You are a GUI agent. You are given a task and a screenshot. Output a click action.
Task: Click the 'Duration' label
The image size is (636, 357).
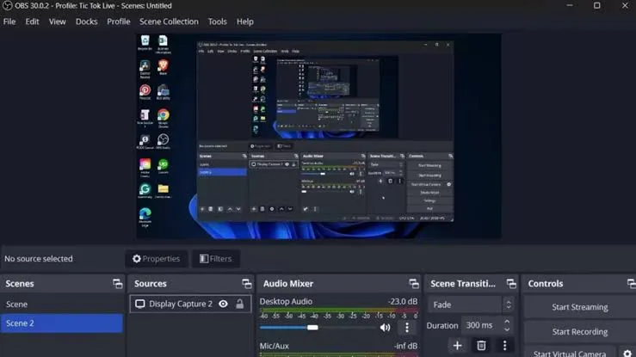point(442,325)
